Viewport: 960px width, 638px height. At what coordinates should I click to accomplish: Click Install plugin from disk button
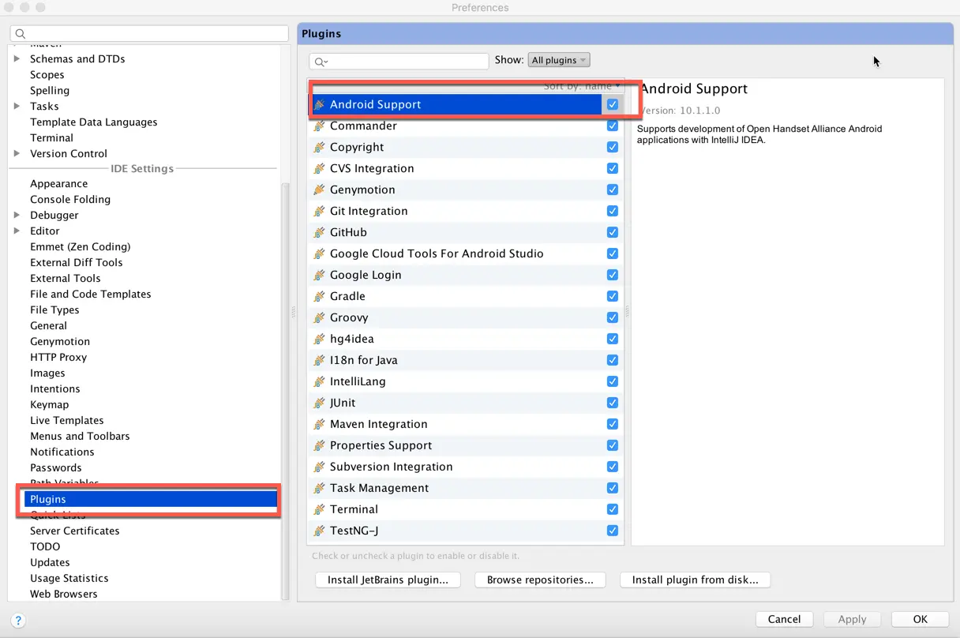pos(695,580)
